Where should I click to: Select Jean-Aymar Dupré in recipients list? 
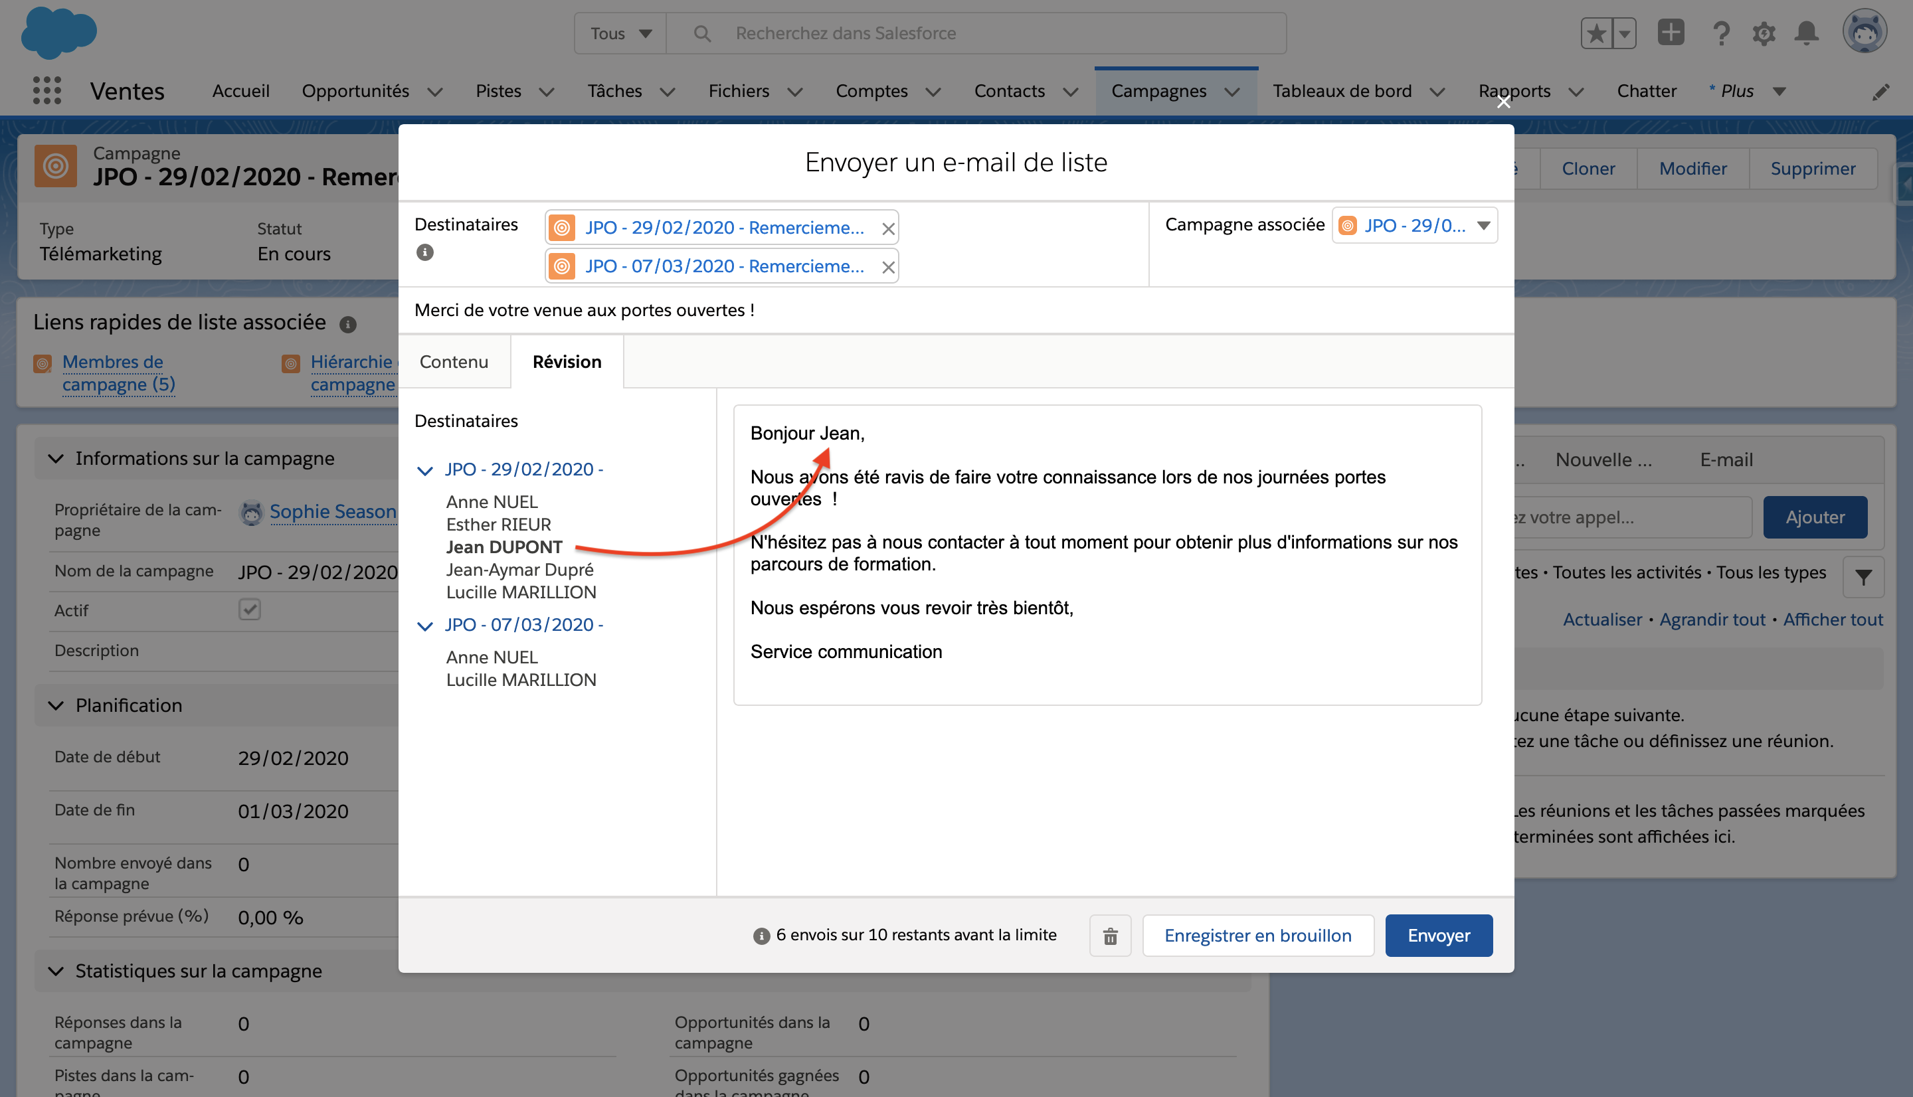[x=519, y=570]
